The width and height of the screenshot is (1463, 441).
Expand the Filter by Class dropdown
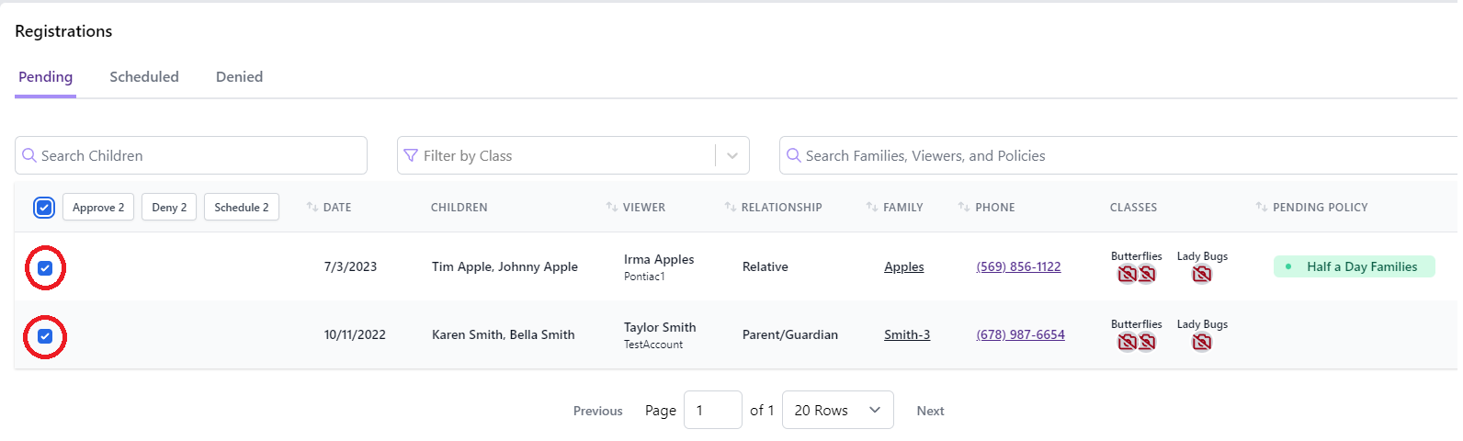tap(732, 156)
